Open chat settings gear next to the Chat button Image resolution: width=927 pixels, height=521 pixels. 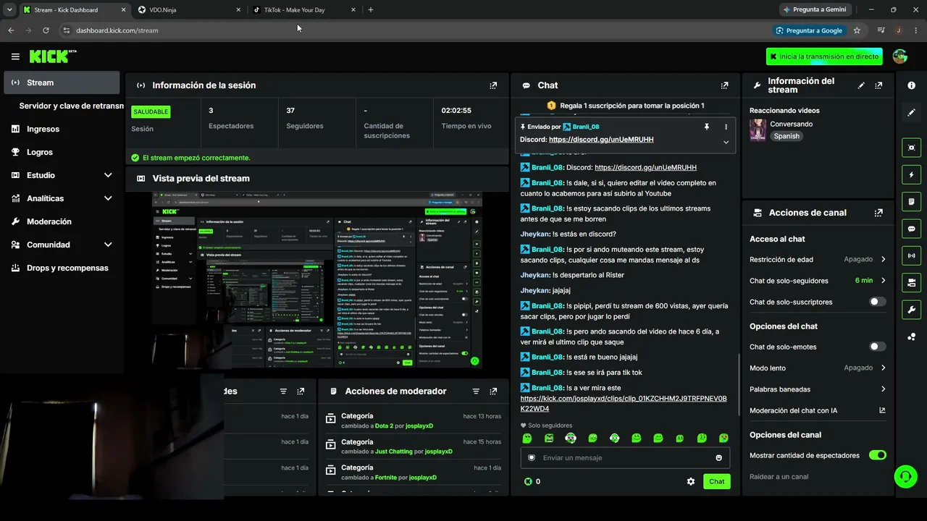click(691, 481)
